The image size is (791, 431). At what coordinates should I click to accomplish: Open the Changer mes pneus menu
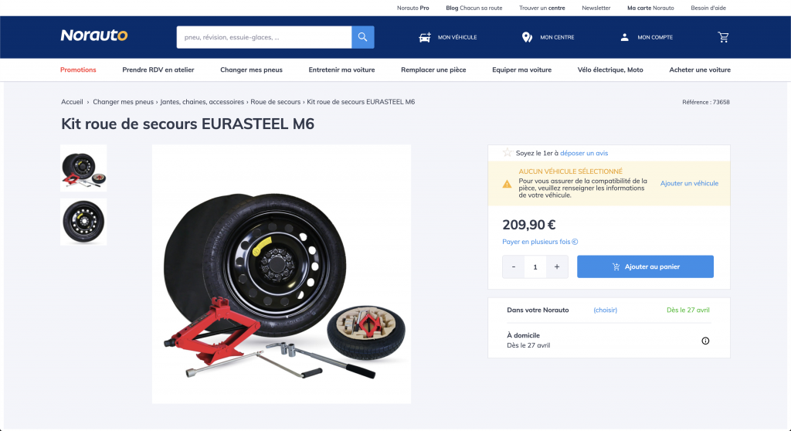[x=251, y=70]
